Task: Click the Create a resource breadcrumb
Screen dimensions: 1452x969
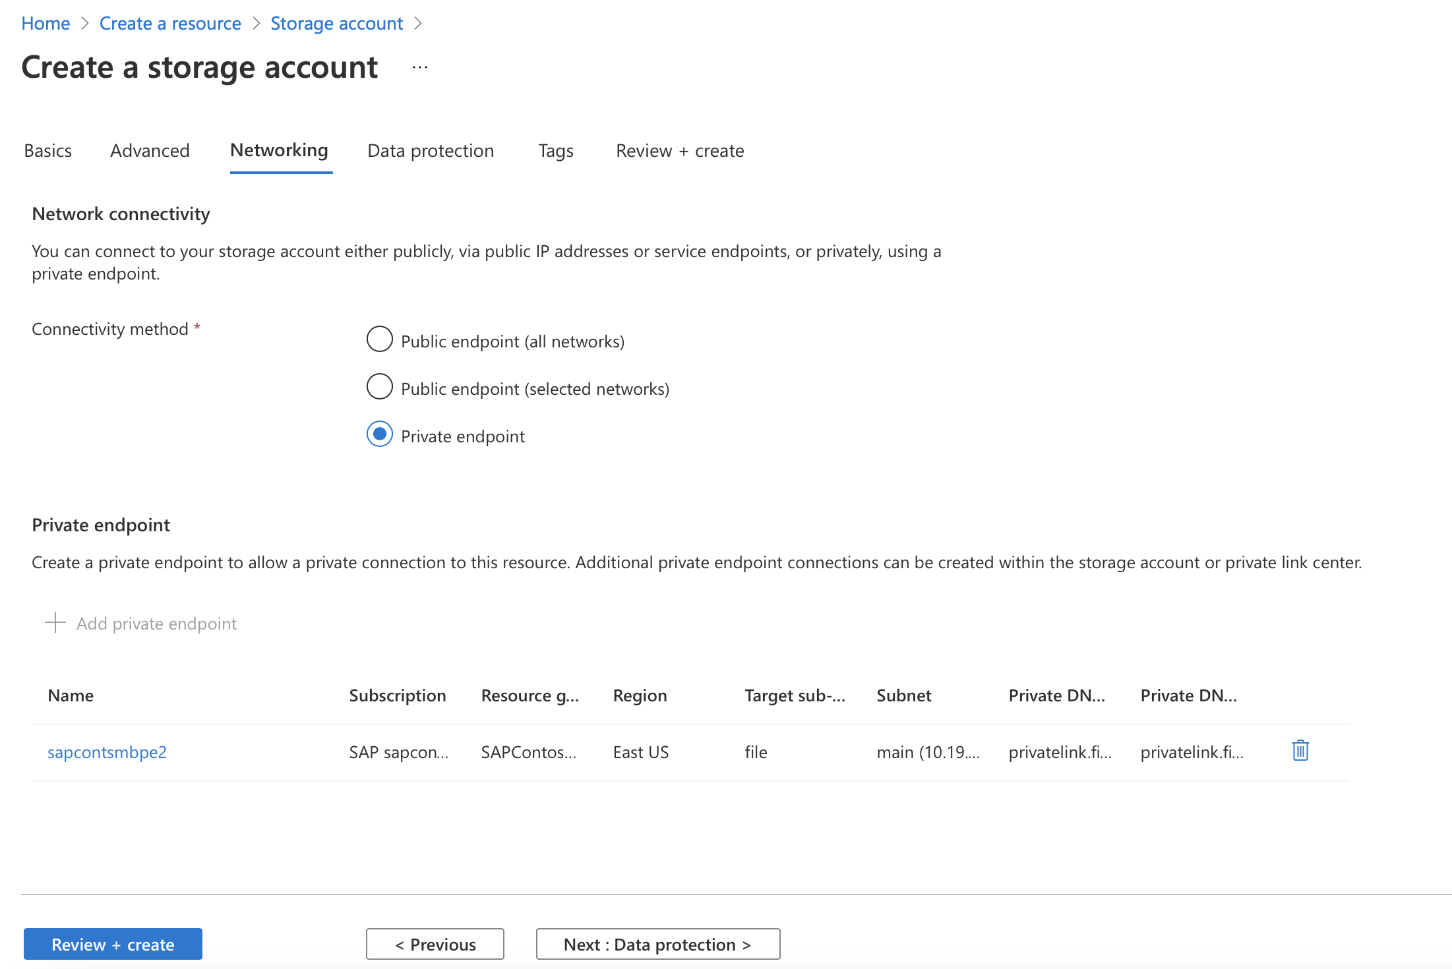Action: [169, 18]
